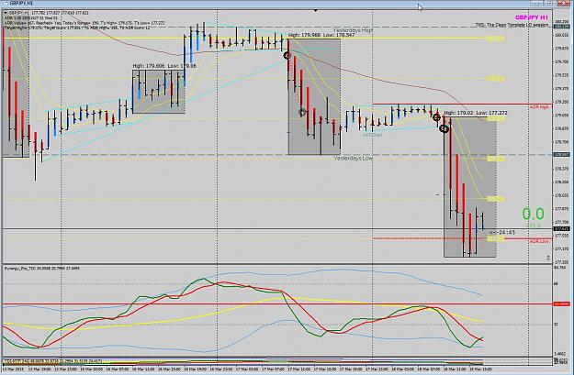Image resolution: width=574 pixels, height=375 pixels.
Task: Click the 'High: 179.606' session box label
Action: [x=164, y=66]
